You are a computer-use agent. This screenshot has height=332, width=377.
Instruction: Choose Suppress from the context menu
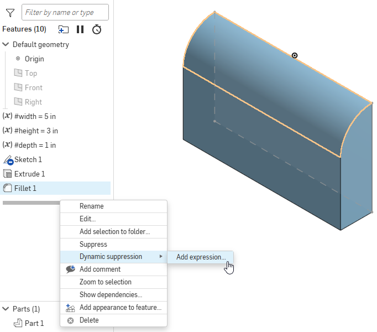pos(93,244)
